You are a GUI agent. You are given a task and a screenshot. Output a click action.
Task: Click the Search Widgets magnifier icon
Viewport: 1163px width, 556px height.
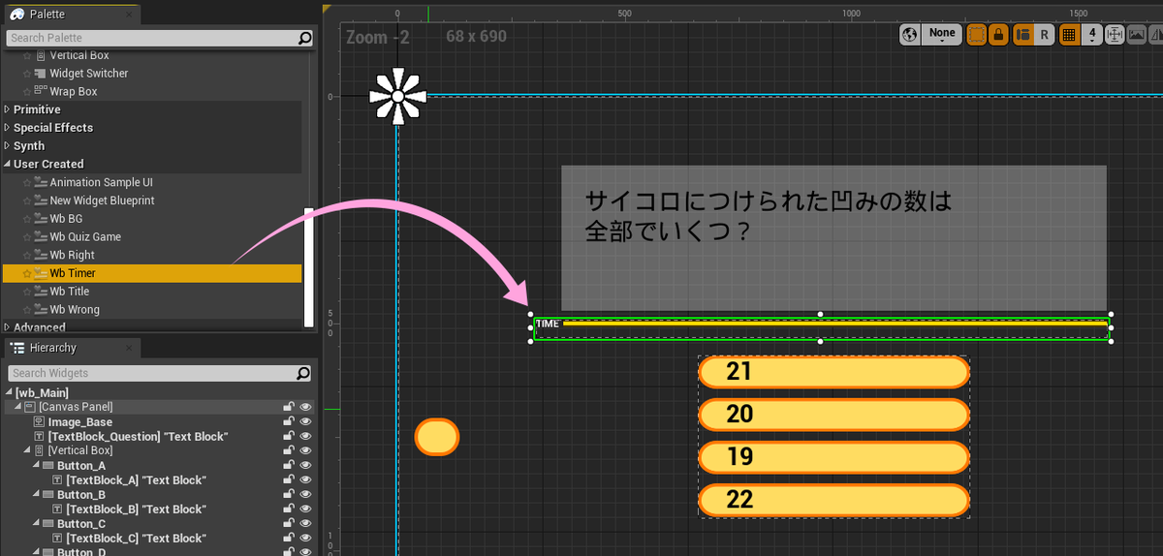pyautogui.click(x=304, y=373)
